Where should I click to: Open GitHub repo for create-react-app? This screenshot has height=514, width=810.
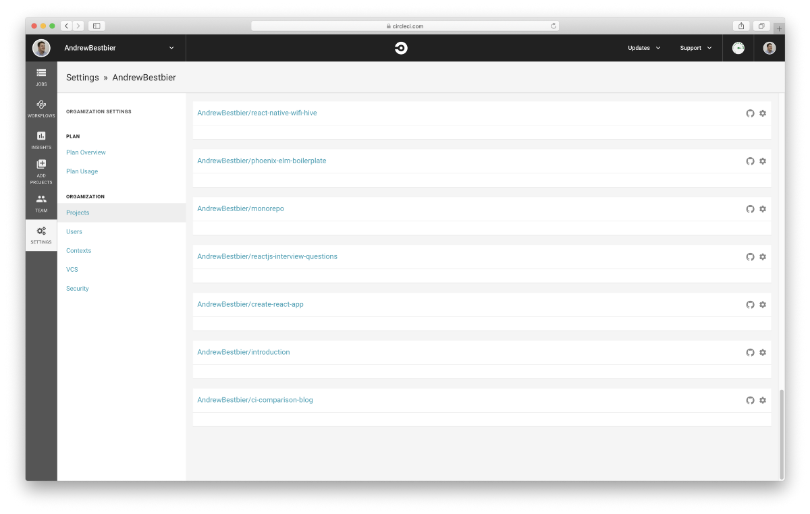750,305
